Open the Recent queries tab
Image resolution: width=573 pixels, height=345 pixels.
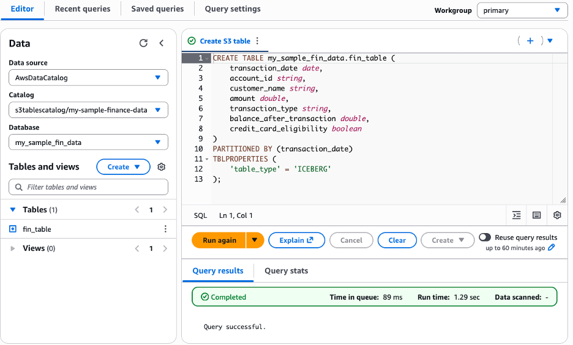pyautogui.click(x=83, y=9)
